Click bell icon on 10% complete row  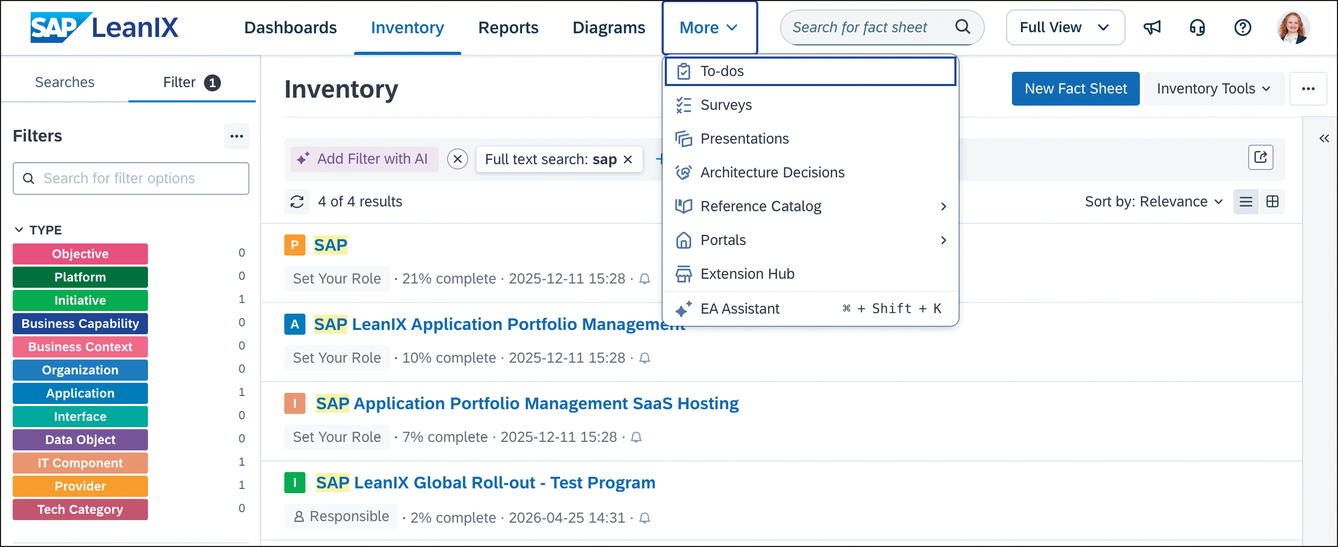(645, 358)
